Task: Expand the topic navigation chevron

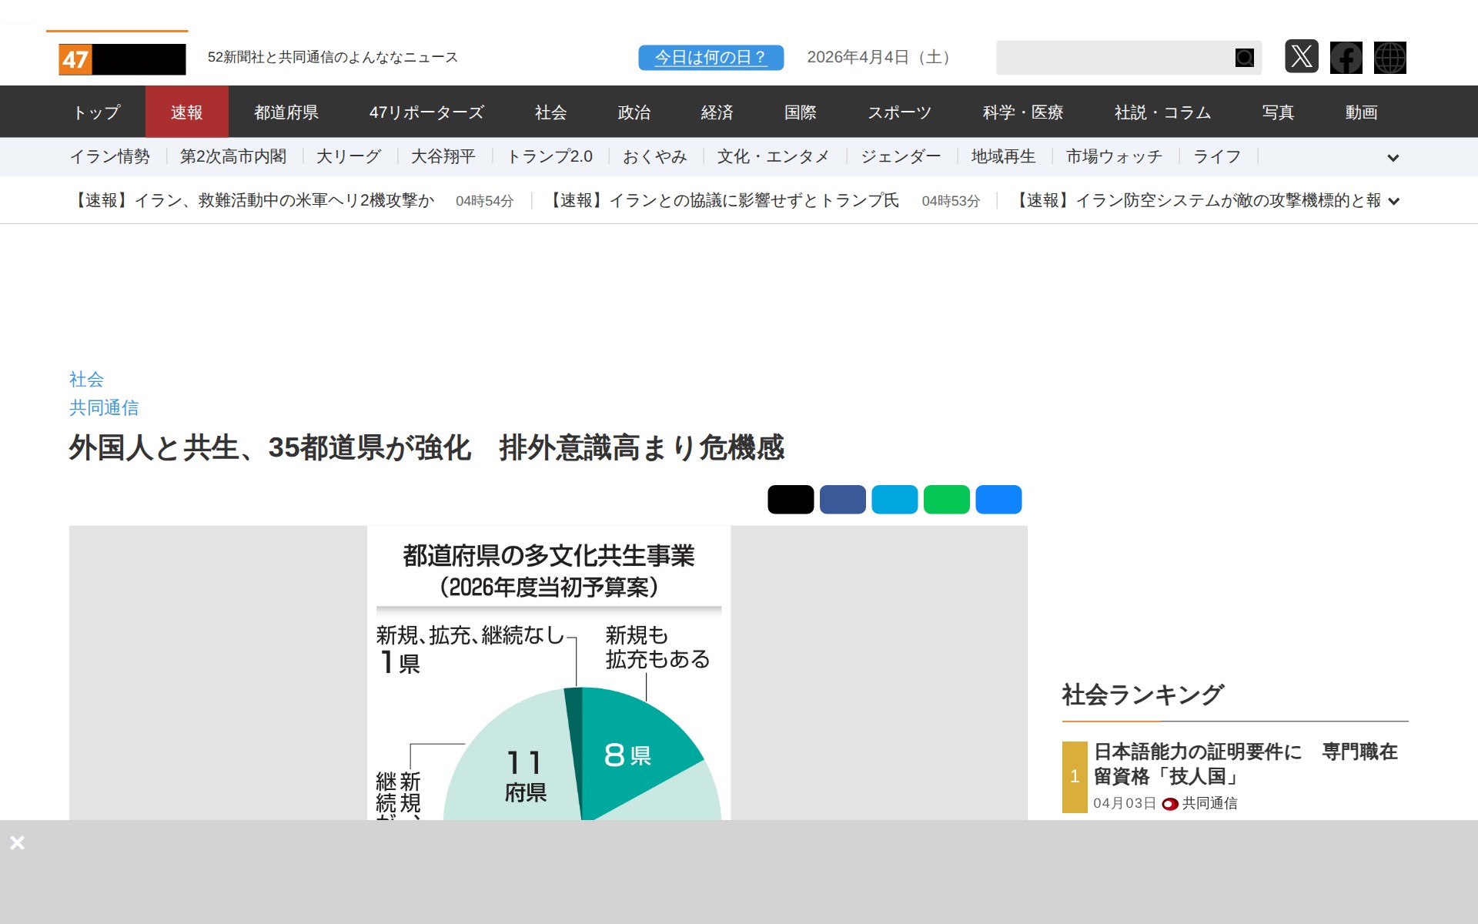Action: click(x=1393, y=158)
